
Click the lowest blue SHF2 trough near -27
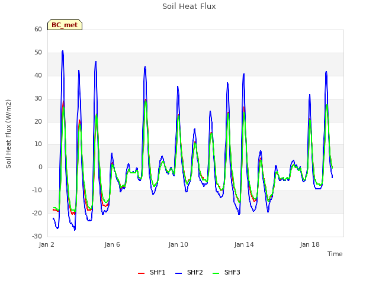coord(75,230)
